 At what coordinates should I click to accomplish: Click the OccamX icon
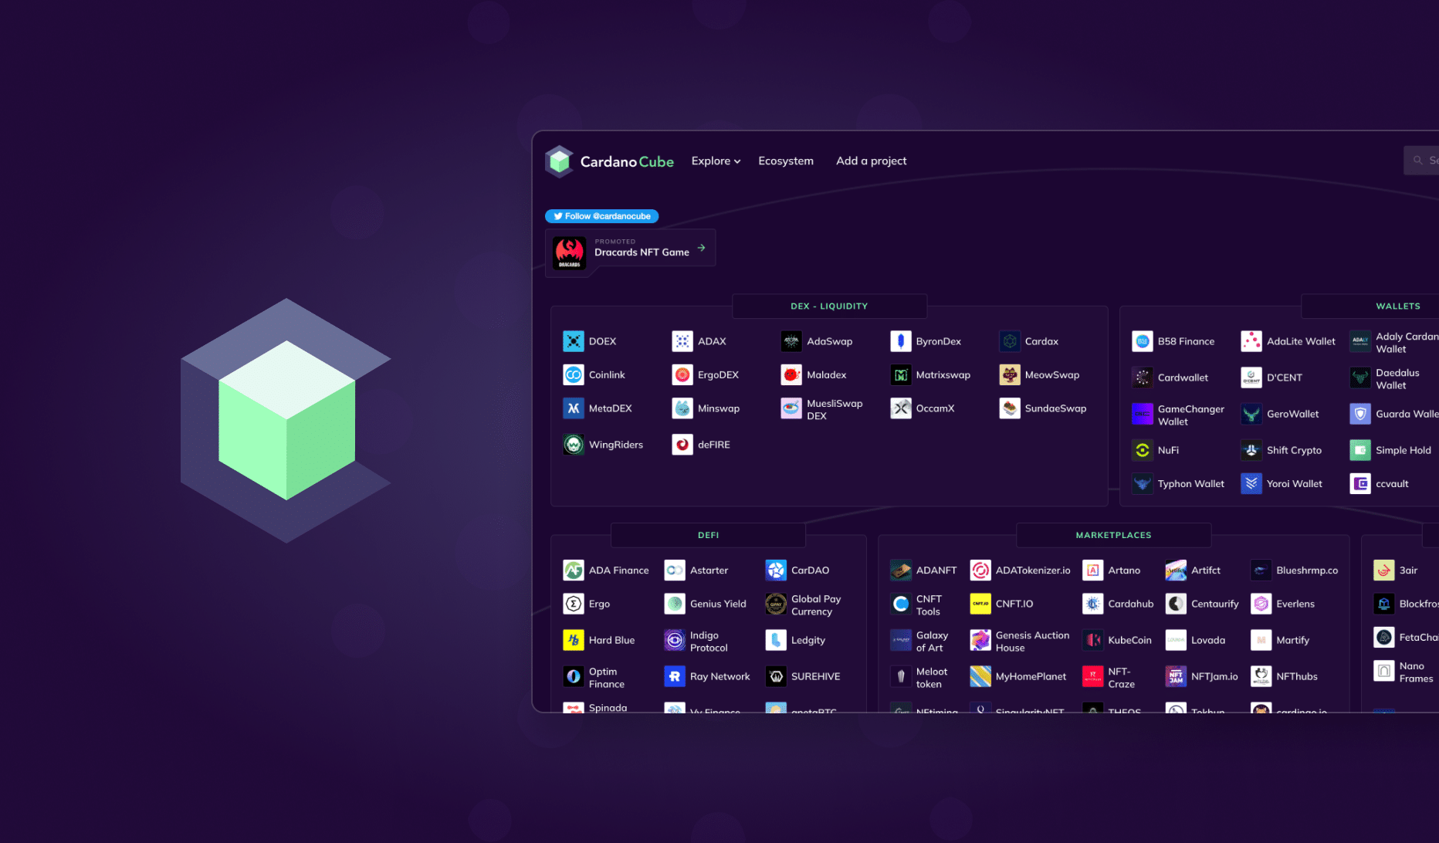(901, 408)
